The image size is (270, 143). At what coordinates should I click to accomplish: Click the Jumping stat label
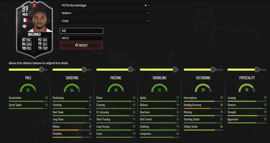[232, 98]
